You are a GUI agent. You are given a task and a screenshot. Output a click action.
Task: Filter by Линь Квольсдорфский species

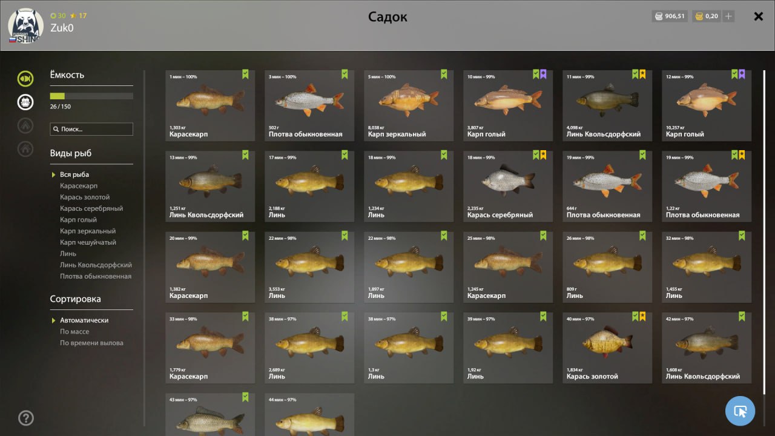96,265
